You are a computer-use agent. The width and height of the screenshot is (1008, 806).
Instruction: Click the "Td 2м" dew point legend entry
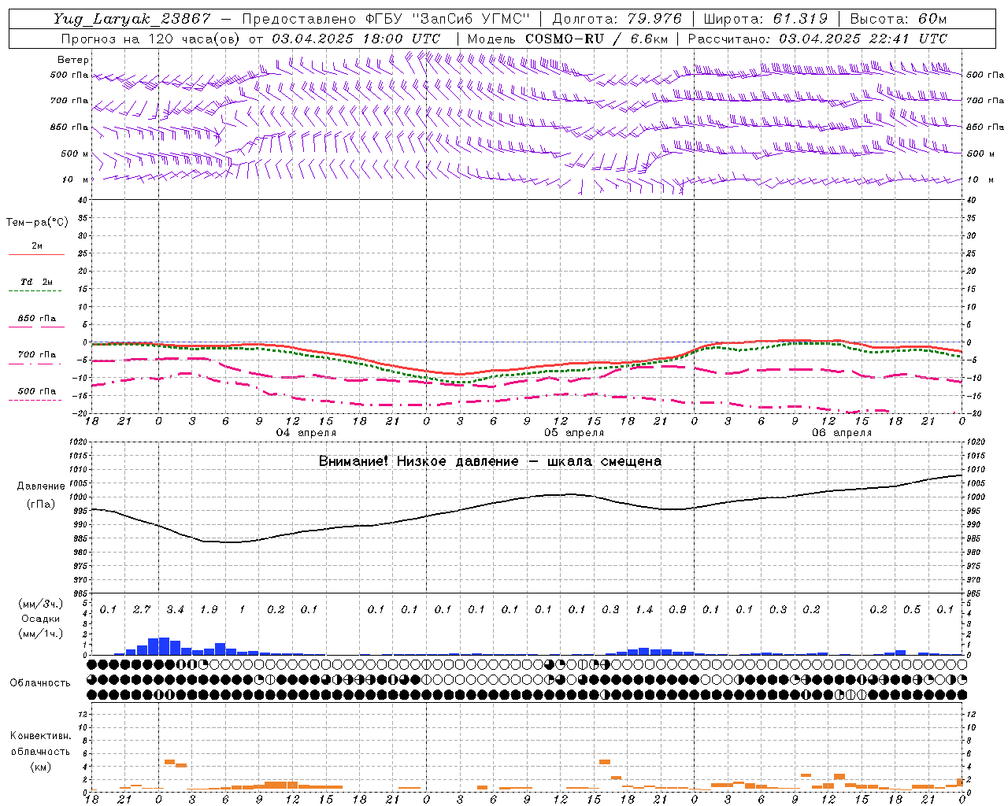36,282
